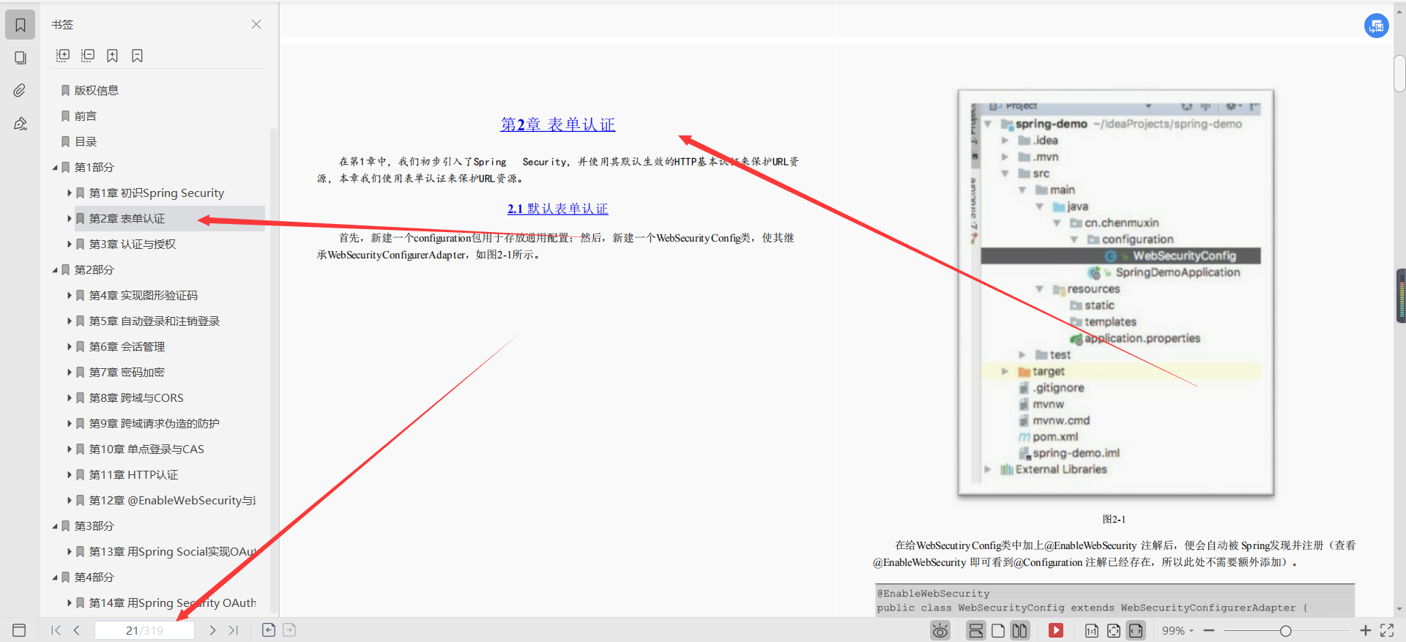Expand the 第4章 实现图形验证码 bookmark

click(70, 296)
